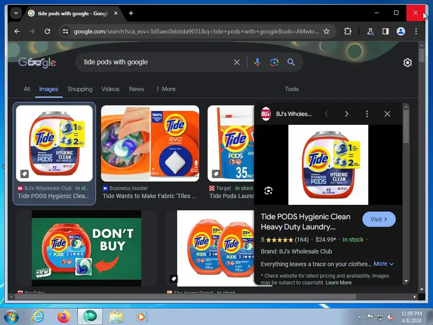This screenshot has width=433, height=325.
Task: Close the image preview panel
Action: coord(387,114)
